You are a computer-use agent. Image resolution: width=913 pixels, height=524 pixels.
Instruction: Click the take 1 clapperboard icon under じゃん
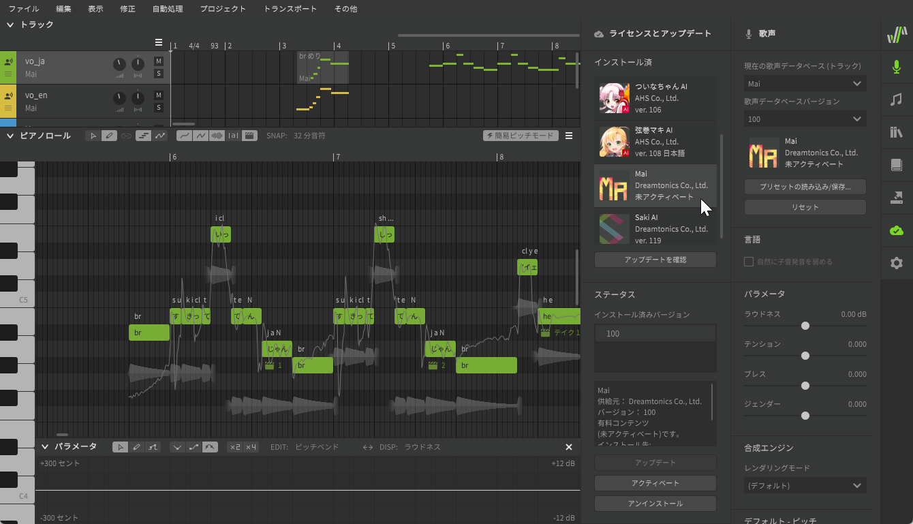[269, 366]
